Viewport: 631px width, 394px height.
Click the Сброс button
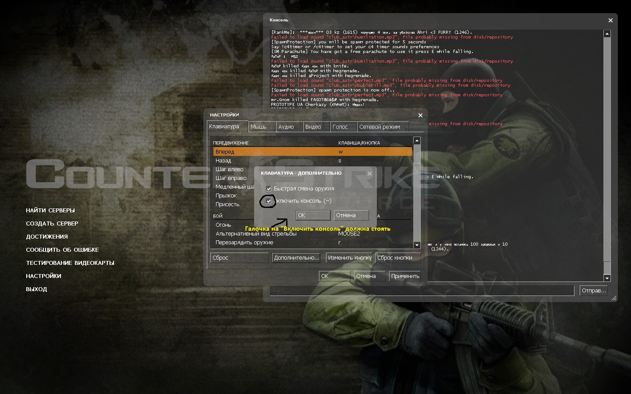tap(239, 258)
